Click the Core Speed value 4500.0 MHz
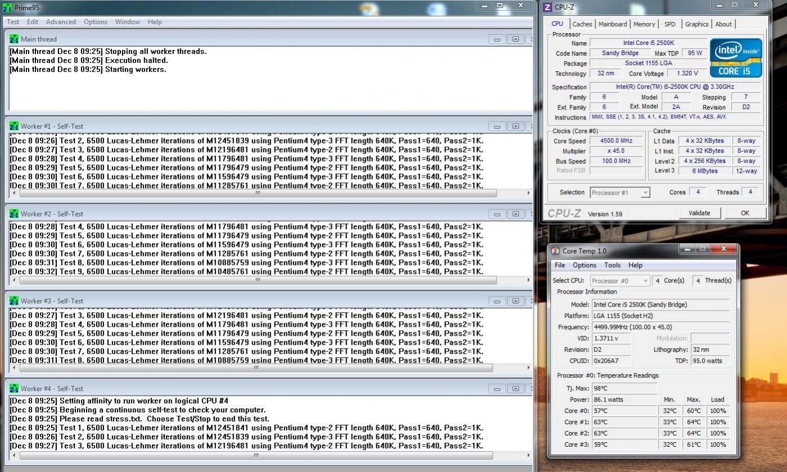 point(616,141)
